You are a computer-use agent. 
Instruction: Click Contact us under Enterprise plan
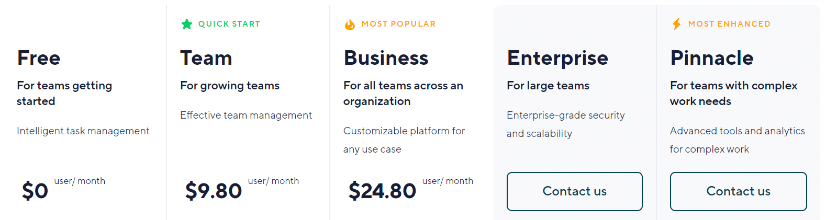(x=575, y=191)
